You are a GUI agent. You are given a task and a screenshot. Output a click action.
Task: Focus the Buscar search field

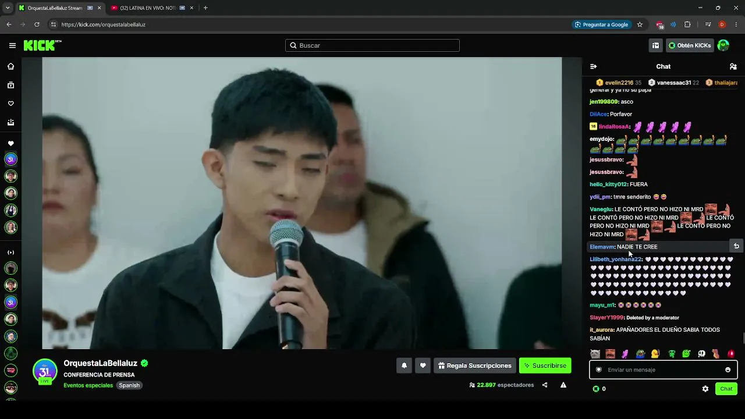pyautogui.click(x=372, y=45)
